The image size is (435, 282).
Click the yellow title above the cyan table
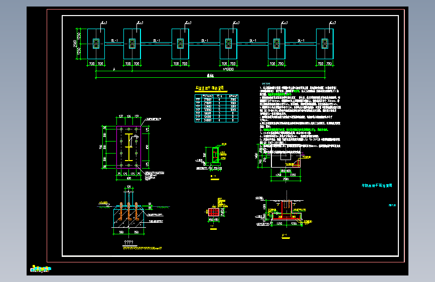[209, 88]
